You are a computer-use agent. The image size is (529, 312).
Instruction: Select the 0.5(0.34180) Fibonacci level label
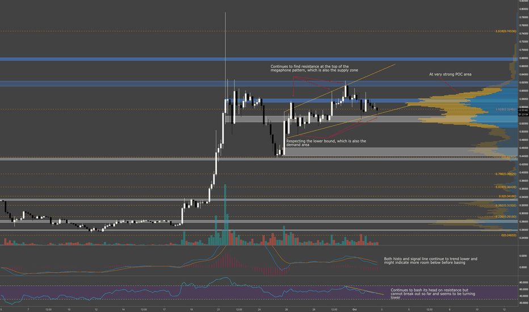[507, 196]
